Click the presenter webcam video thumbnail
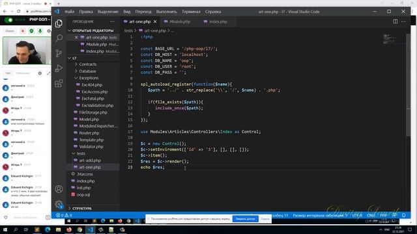This screenshot has width=417, height=234. (27, 51)
